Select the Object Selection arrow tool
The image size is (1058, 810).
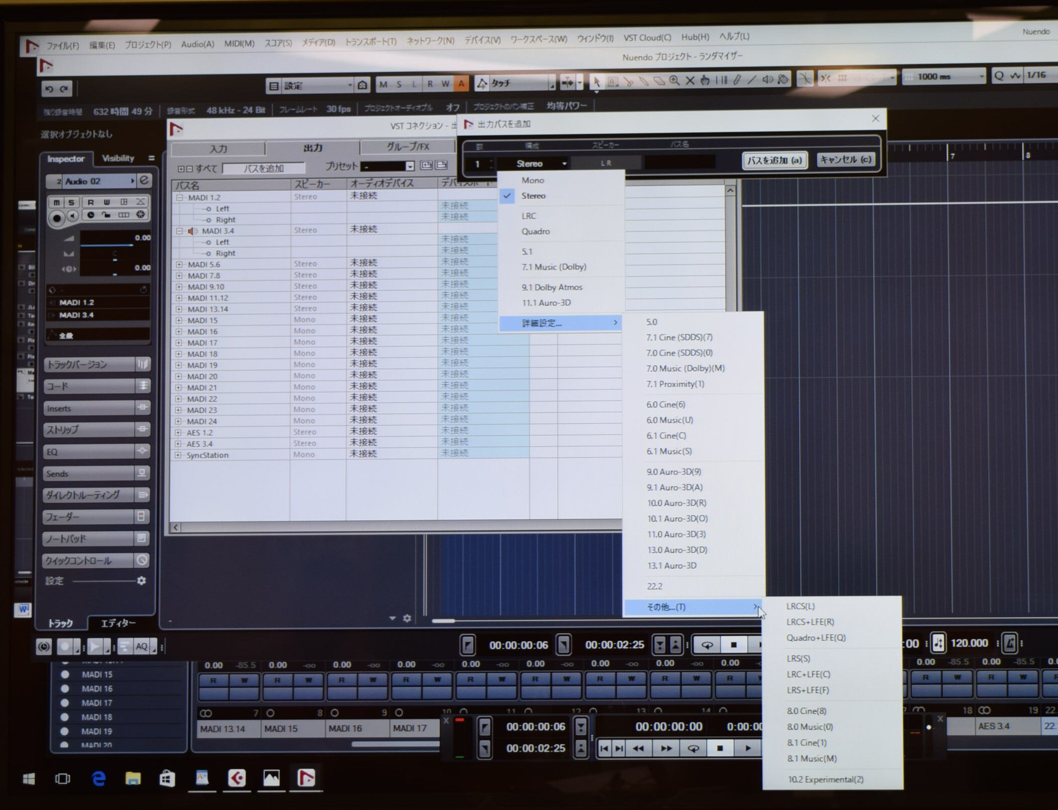(x=597, y=81)
